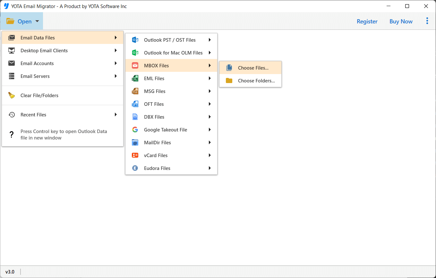Click the question mark help icon
Screen dimensions: 436x278
[x=12, y=134]
